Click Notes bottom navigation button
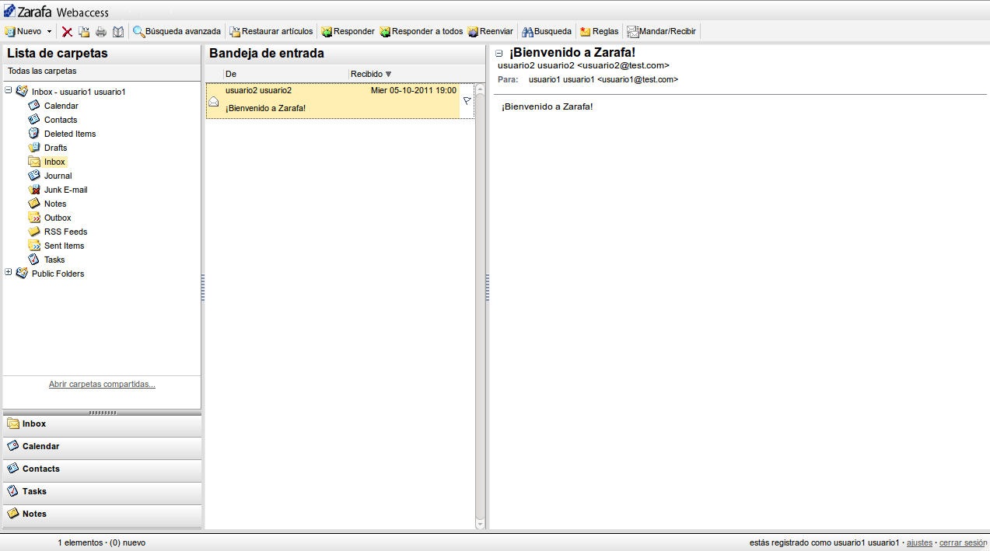Image resolution: width=990 pixels, height=551 pixels. click(x=102, y=514)
